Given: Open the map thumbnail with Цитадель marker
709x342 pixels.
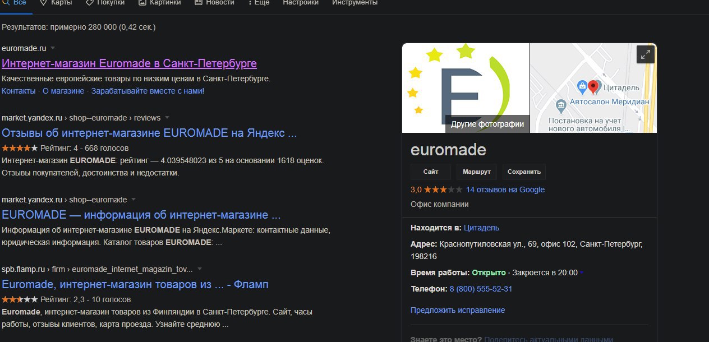Looking at the screenshot, I should 593,87.
